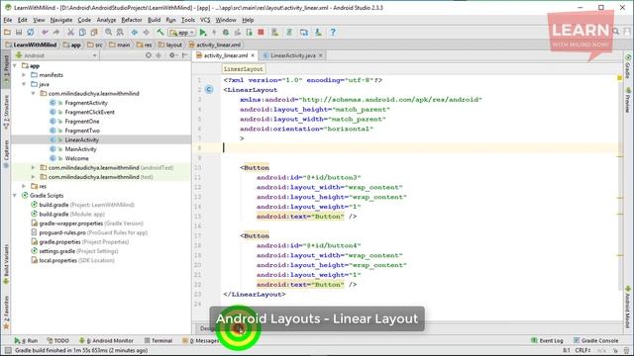Viewport: 634px width, 356px height.
Task: Click the layout breadcrumb in navigation bar
Action: (x=170, y=44)
